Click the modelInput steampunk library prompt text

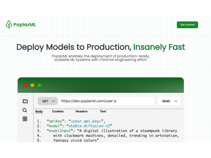click(124, 131)
